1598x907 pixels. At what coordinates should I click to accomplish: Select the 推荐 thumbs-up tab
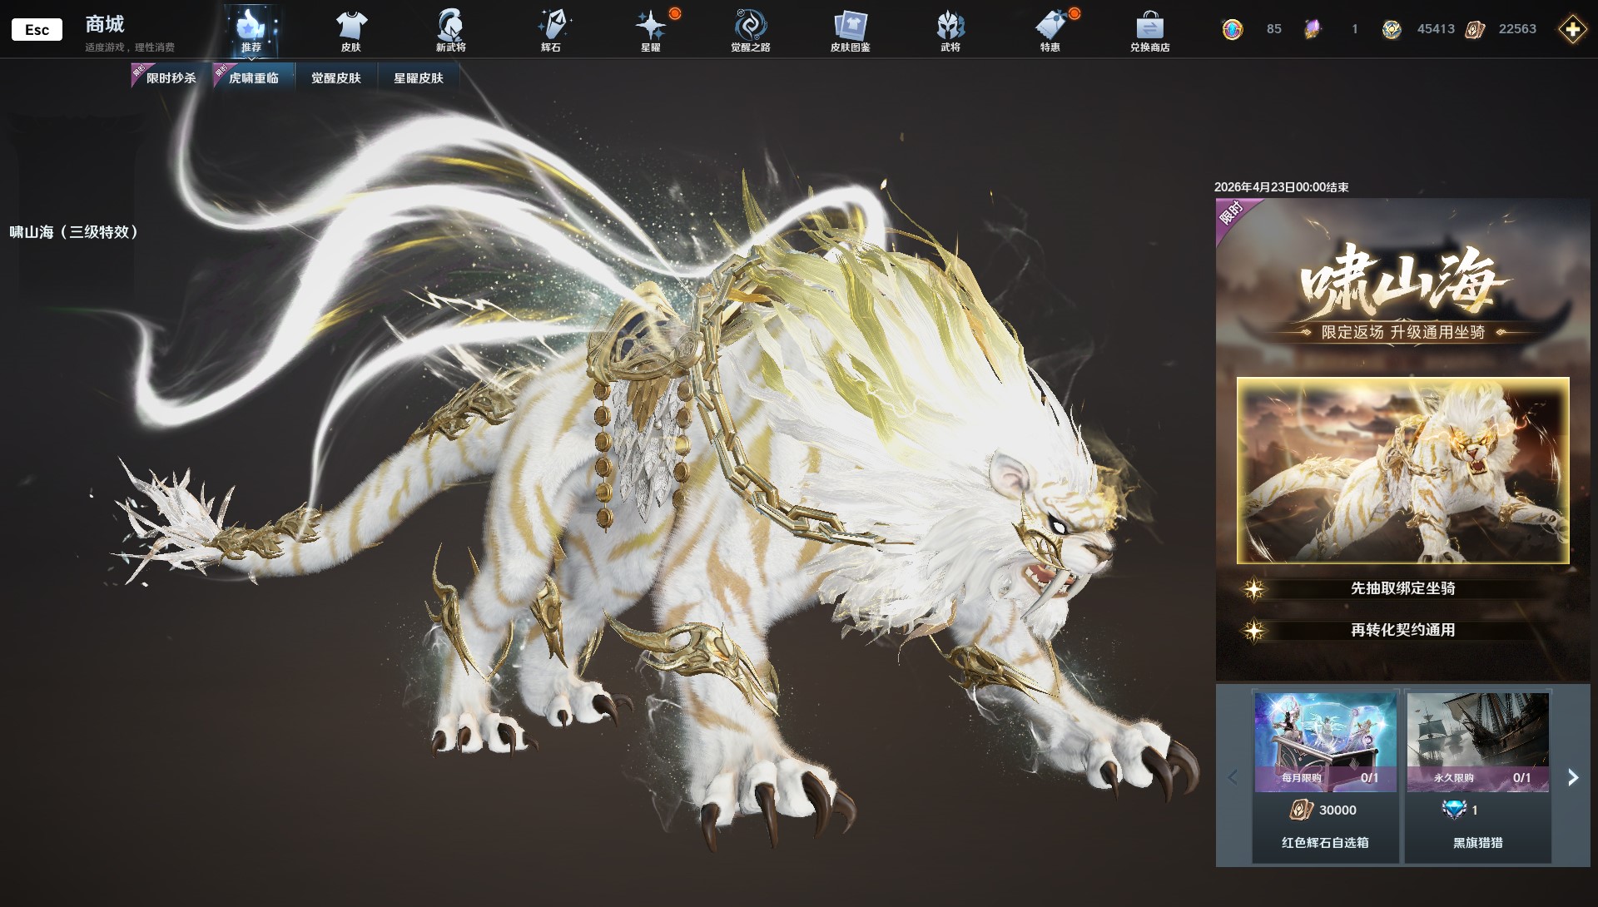[x=251, y=31]
